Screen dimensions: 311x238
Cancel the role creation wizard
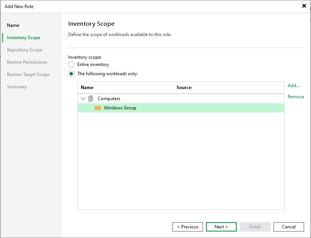(x=288, y=227)
